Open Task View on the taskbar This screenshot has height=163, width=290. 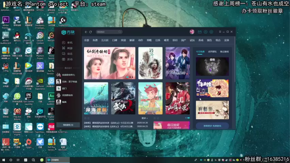[x=18, y=160]
